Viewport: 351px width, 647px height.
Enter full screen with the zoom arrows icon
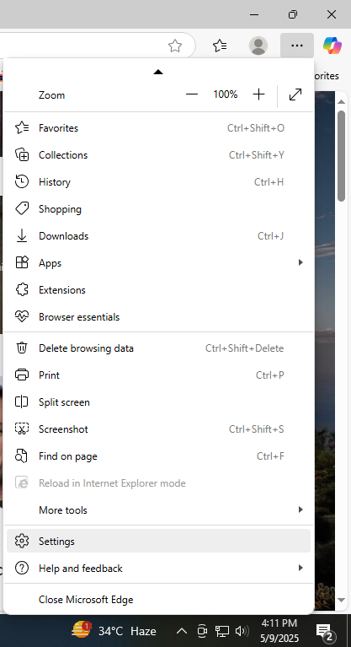coord(295,94)
